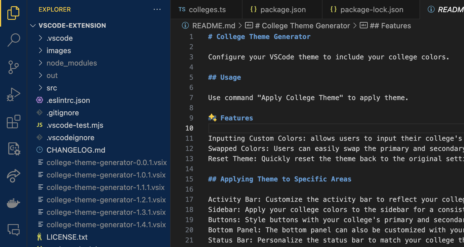Expand the out folder
Image resolution: width=464 pixels, height=247 pixels.
(x=41, y=75)
